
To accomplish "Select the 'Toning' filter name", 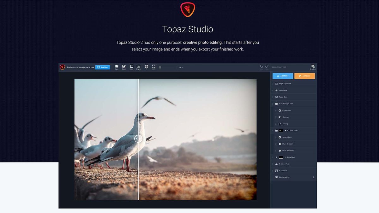I will click(x=285, y=124).
